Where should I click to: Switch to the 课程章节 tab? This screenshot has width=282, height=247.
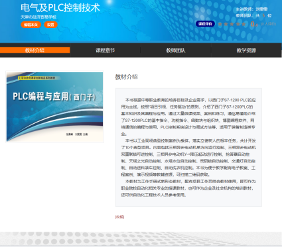(x=106, y=51)
